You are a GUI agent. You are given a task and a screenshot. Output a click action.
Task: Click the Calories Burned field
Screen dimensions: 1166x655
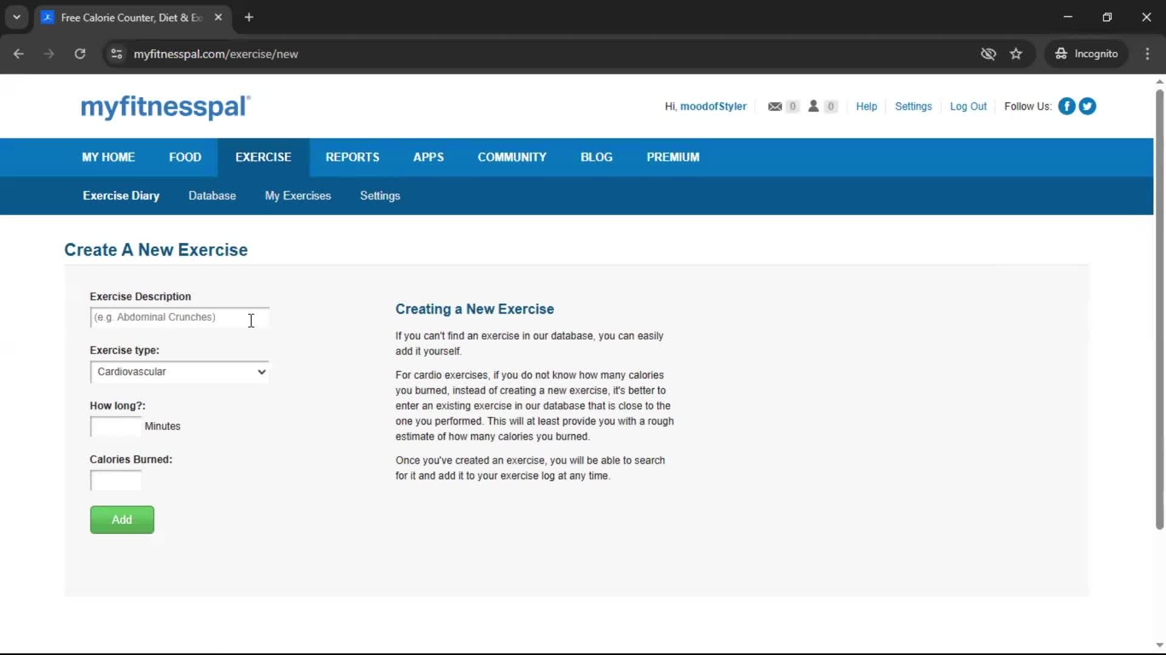point(115,480)
